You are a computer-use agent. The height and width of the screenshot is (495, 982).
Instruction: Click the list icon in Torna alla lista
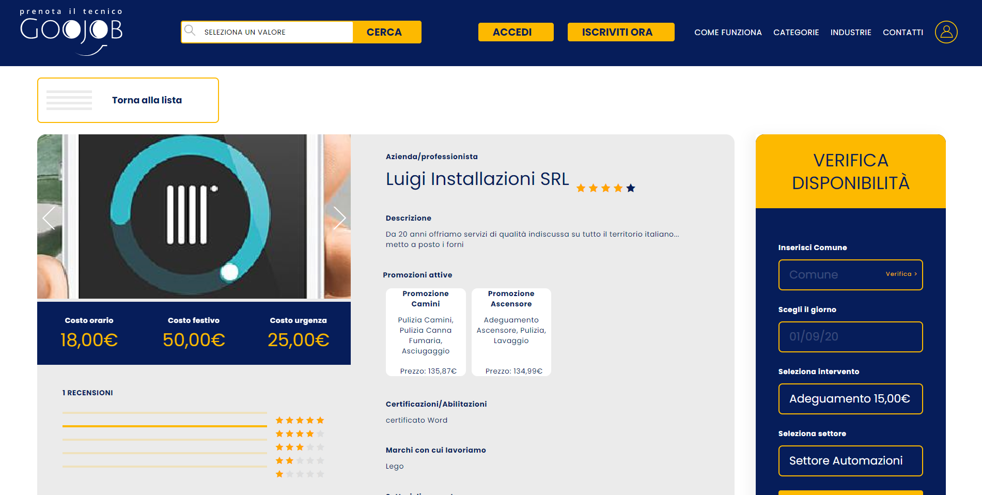pyautogui.click(x=69, y=100)
